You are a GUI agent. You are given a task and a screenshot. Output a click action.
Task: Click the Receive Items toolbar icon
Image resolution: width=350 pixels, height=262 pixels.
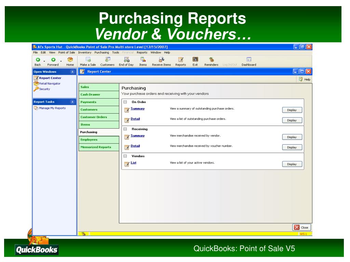(x=161, y=59)
